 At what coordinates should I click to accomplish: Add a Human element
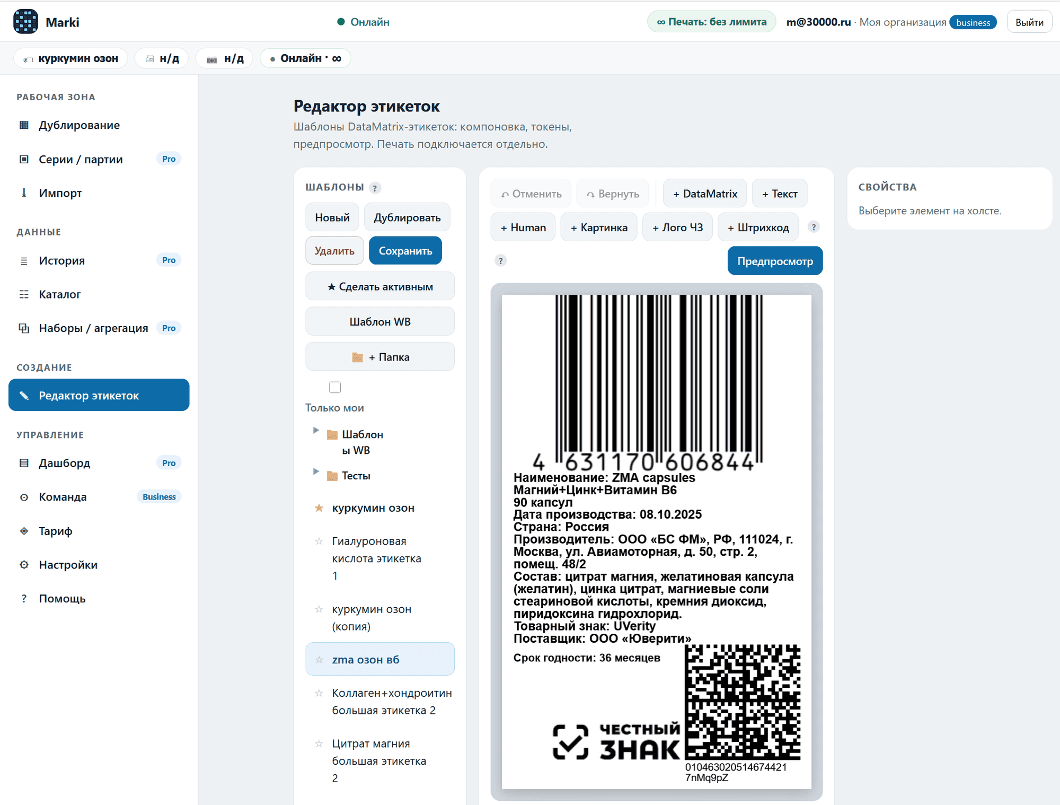point(523,227)
